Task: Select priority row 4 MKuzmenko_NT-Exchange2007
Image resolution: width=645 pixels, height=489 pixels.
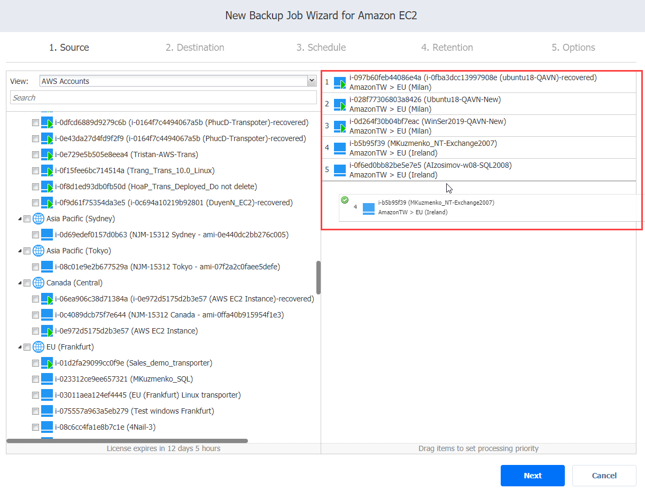Action: click(479, 148)
